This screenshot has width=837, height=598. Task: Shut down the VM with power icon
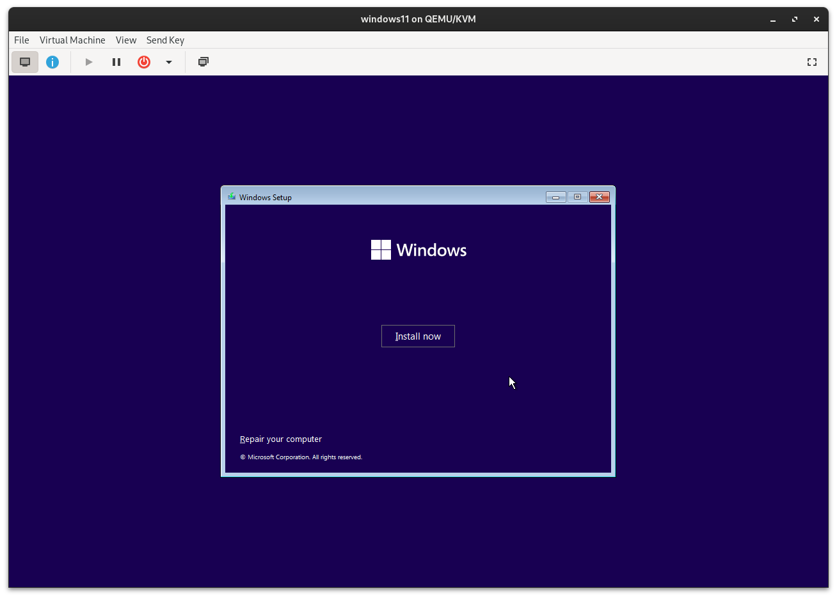[144, 62]
